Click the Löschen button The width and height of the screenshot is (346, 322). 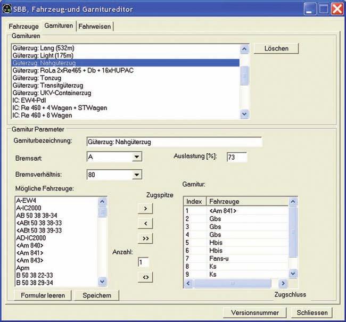pyautogui.click(x=276, y=48)
